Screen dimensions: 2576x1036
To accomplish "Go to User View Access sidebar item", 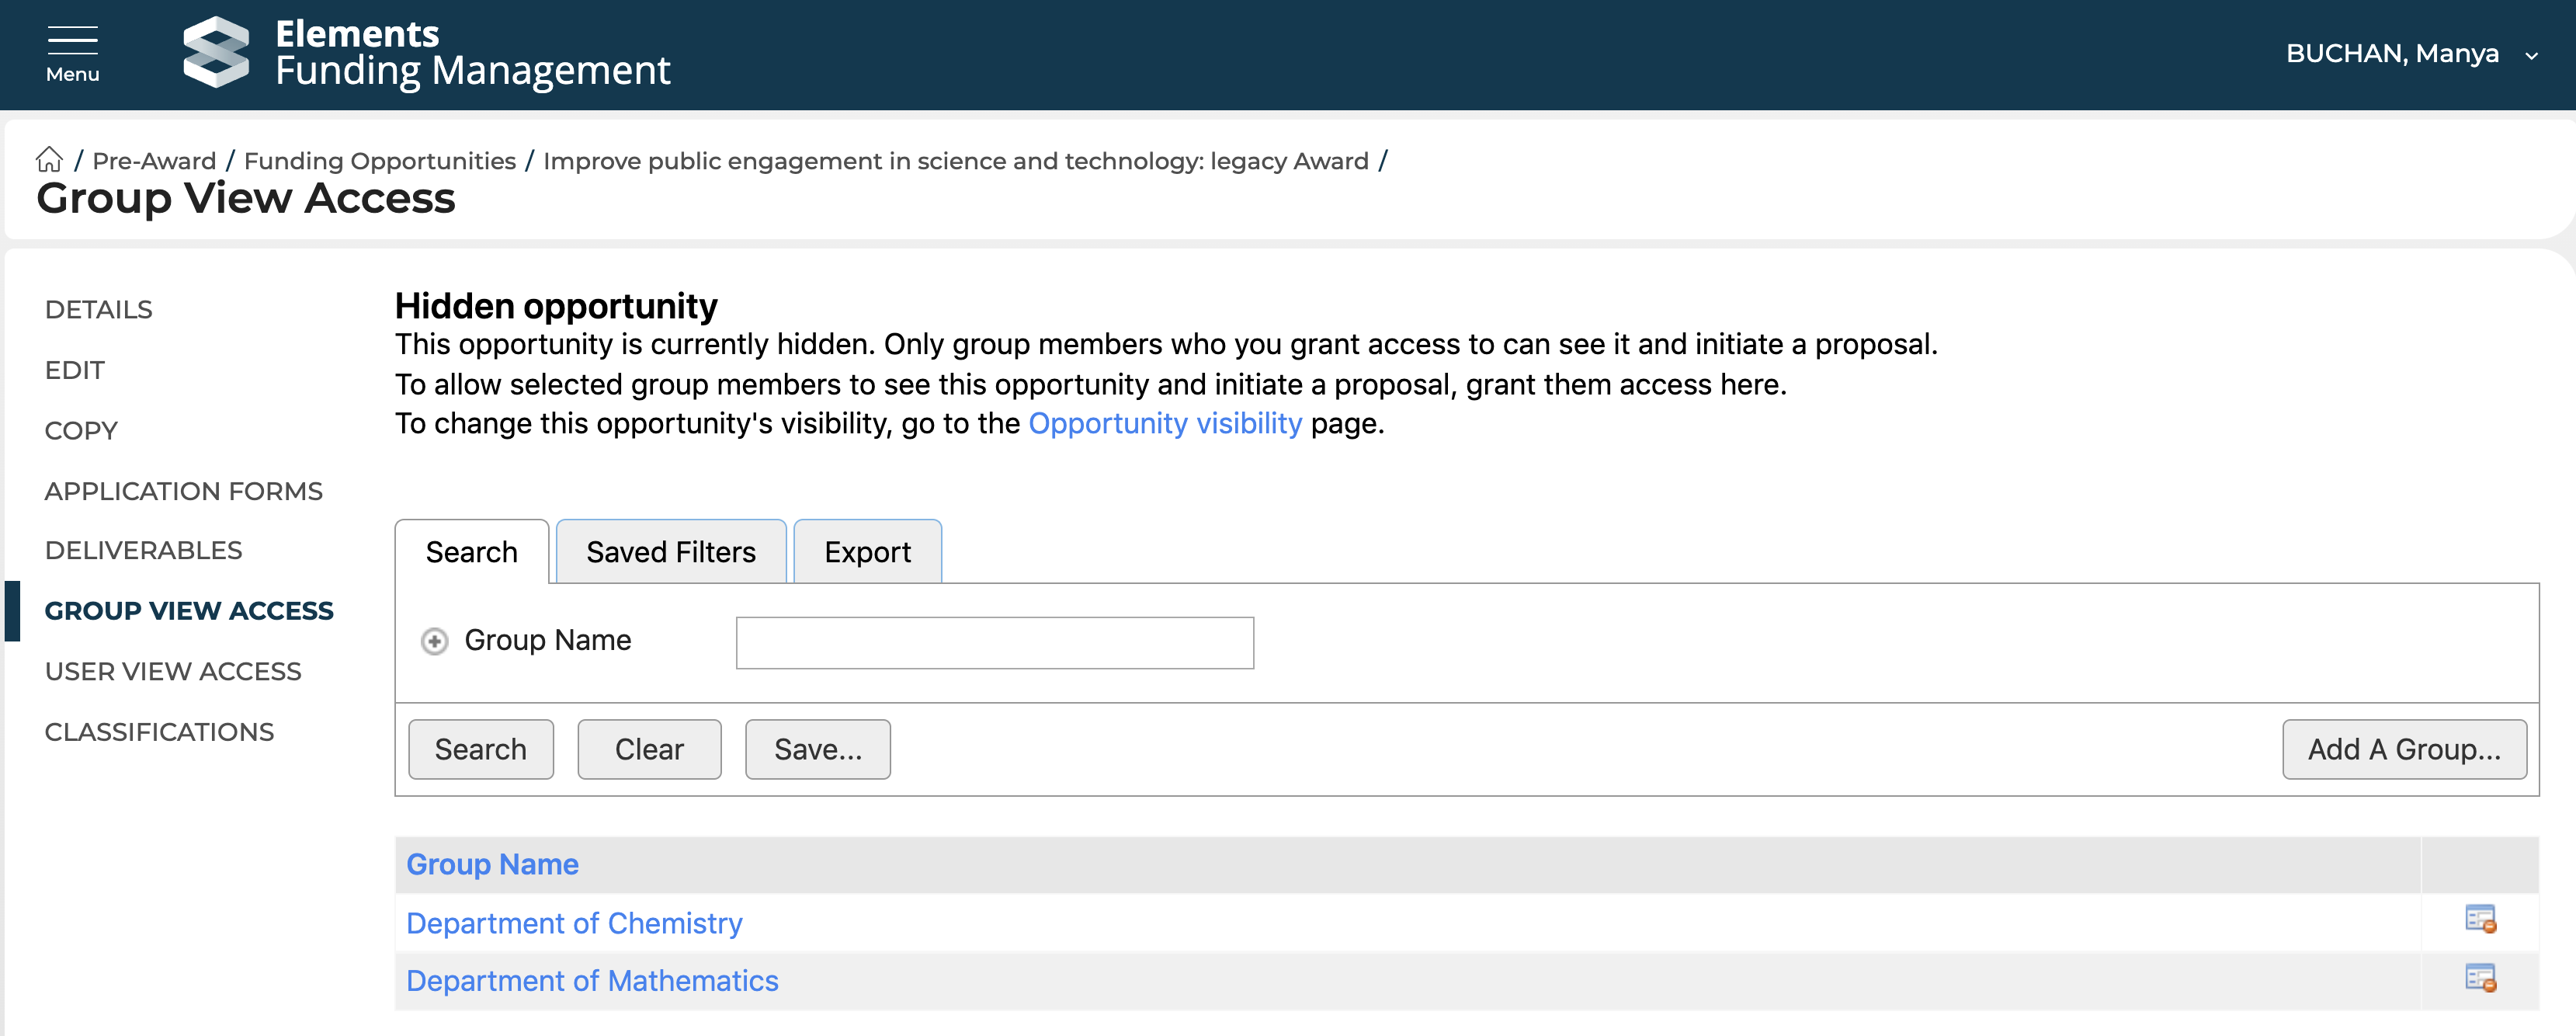I will (173, 671).
